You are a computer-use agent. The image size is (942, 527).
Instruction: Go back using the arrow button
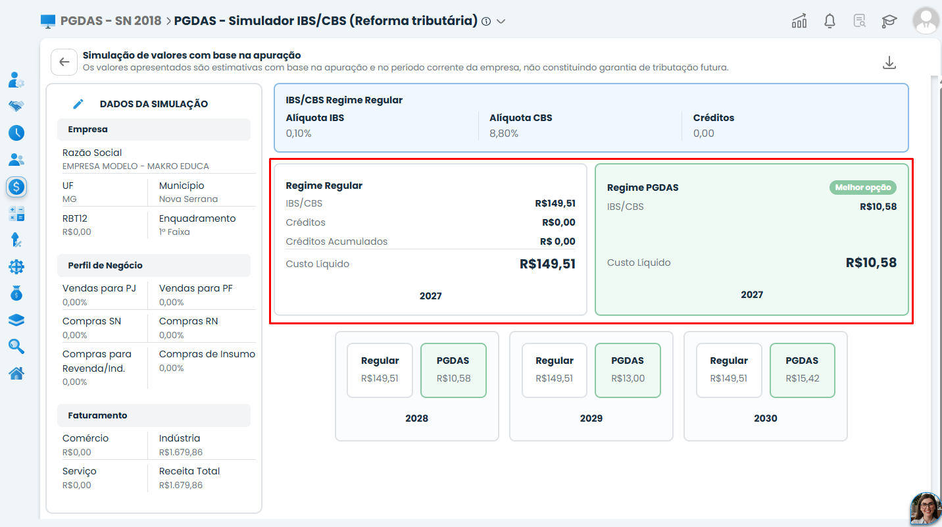pos(64,62)
